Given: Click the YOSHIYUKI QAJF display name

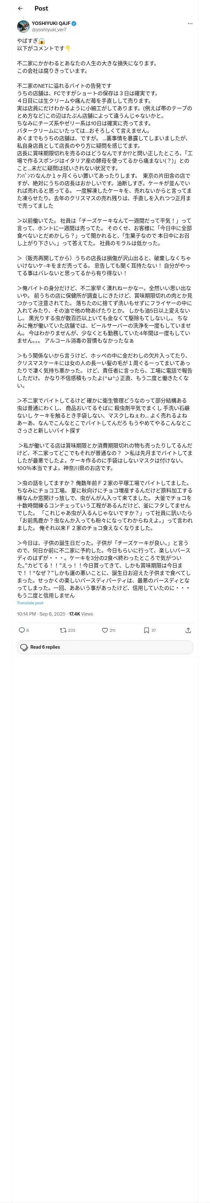Looking at the screenshot, I should pyautogui.click(x=51, y=23).
